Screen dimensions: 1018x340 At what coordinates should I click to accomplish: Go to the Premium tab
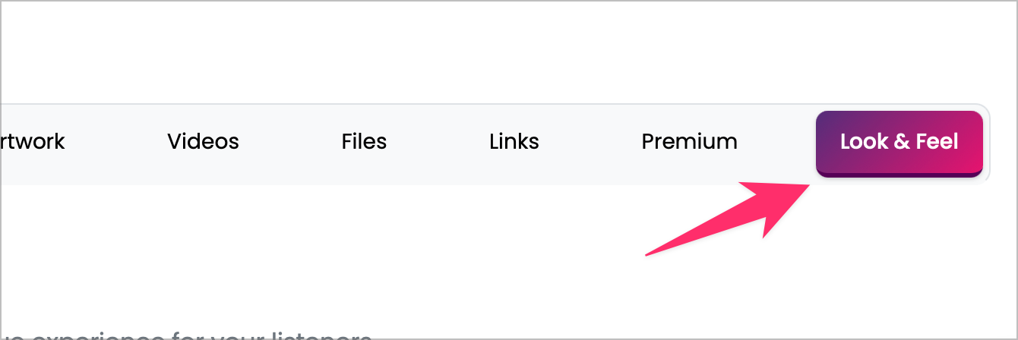[x=689, y=142]
